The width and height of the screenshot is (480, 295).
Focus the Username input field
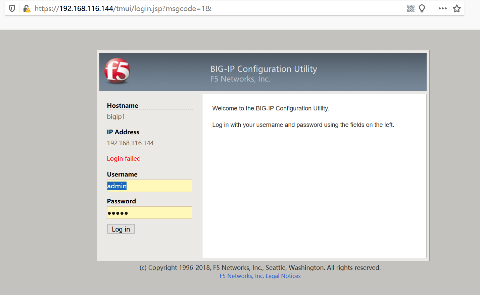(x=150, y=186)
